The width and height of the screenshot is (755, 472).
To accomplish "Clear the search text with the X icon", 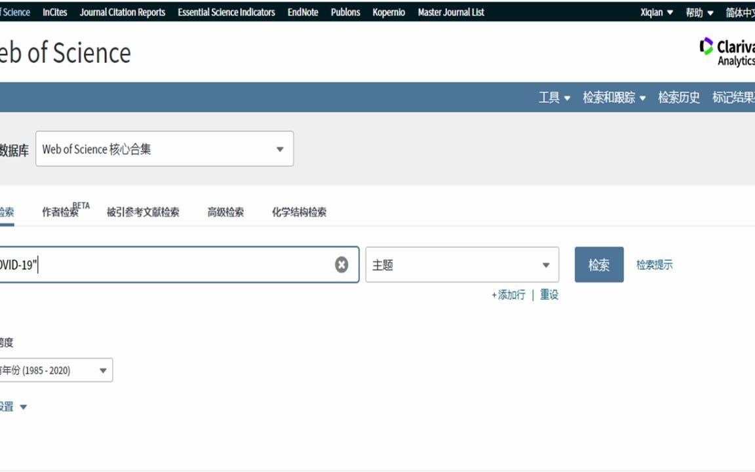I will (341, 264).
